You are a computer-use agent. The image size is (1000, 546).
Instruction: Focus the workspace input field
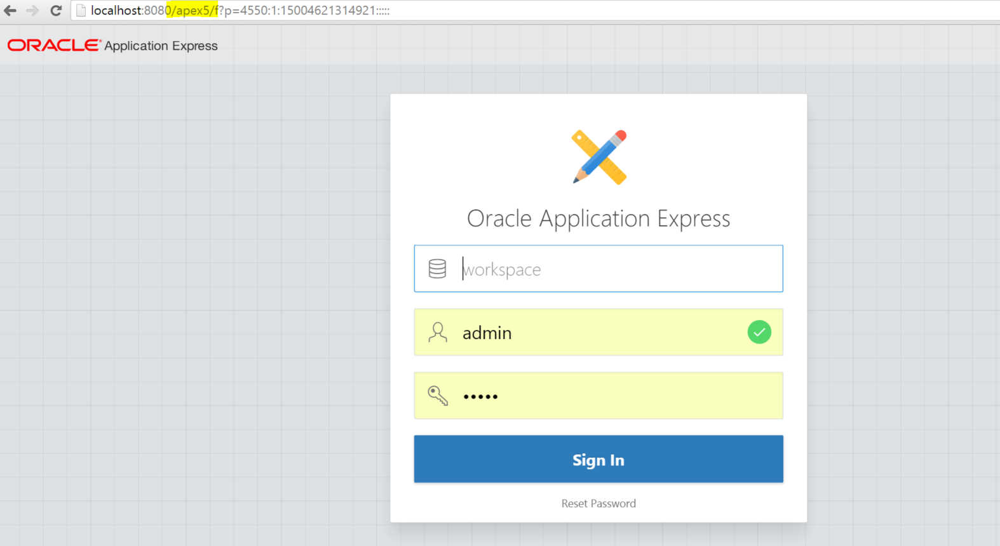coord(598,269)
